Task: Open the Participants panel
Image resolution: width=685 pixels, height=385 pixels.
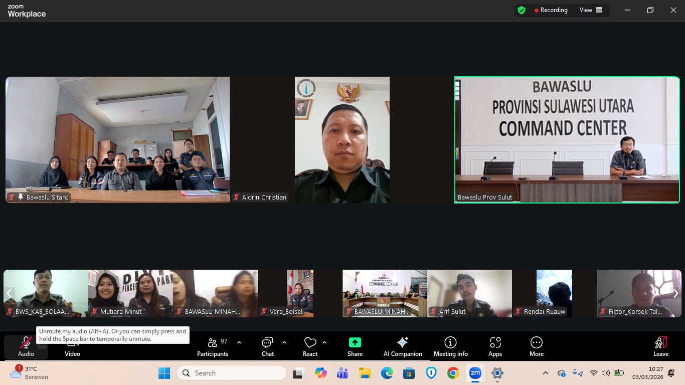Action: pyautogui.click(x=213, y=346)
